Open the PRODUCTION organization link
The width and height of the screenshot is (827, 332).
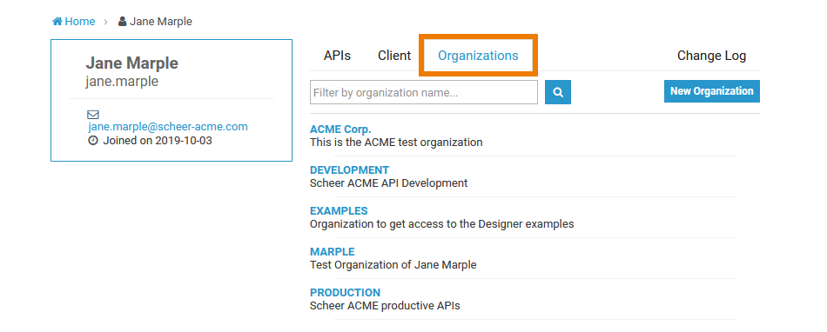tap(345, 293)
